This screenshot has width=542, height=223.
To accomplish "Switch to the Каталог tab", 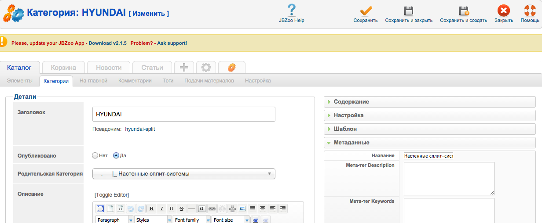I will point(19,67).
